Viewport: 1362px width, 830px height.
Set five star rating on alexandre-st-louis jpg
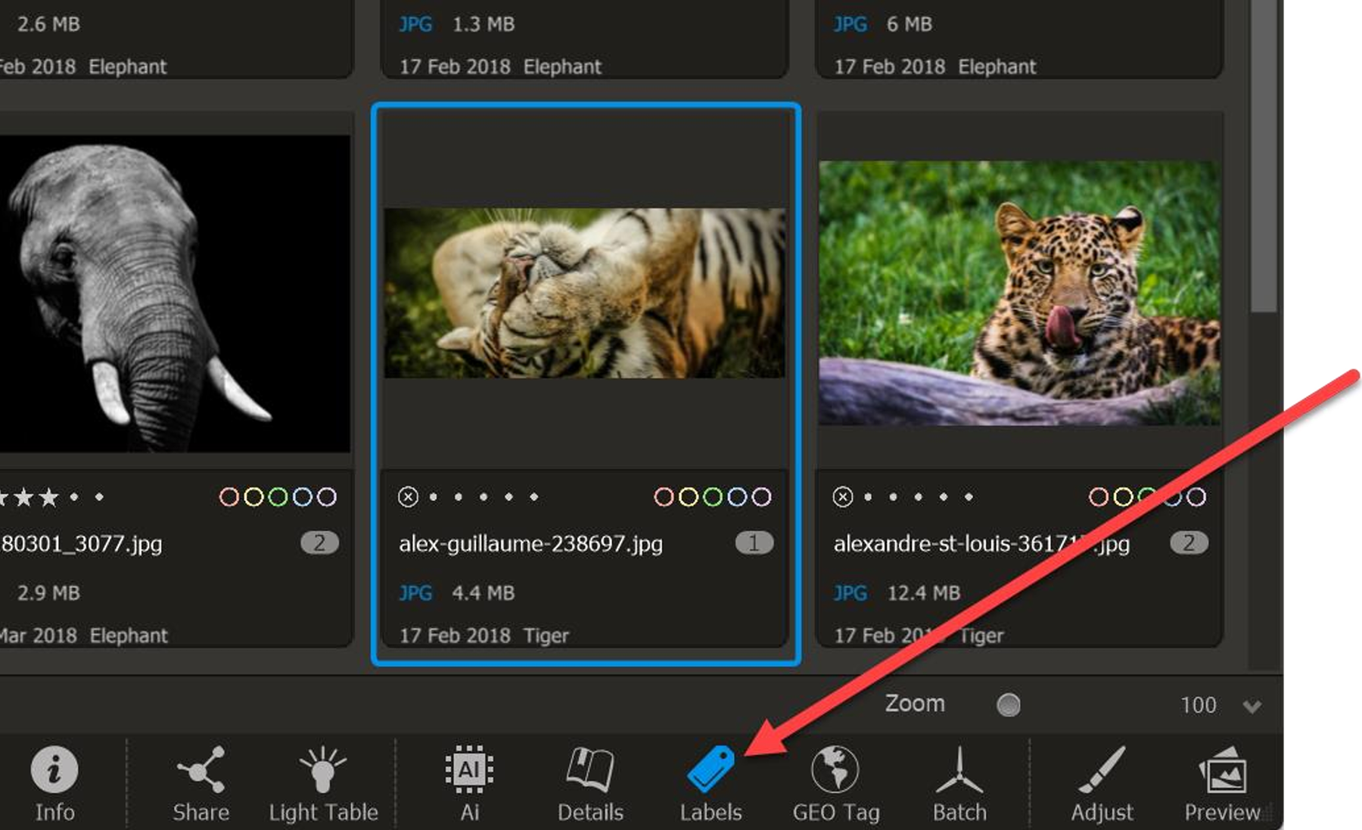coord(969,497)
